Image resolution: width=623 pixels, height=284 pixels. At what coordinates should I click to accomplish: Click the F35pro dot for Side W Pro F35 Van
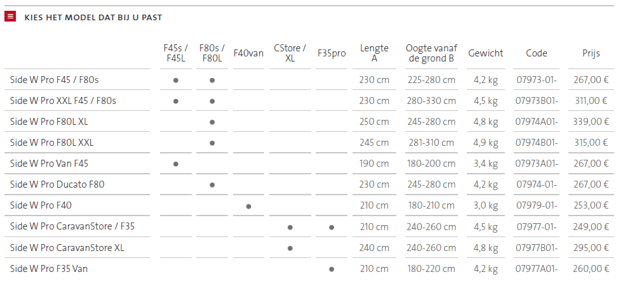tap(332, 269)
